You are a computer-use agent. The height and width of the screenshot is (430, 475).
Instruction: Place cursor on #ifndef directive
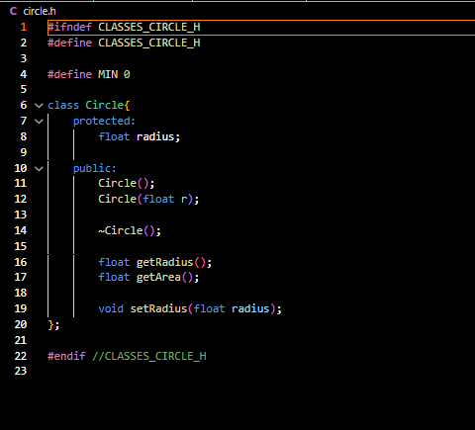[x=69, y=27]
